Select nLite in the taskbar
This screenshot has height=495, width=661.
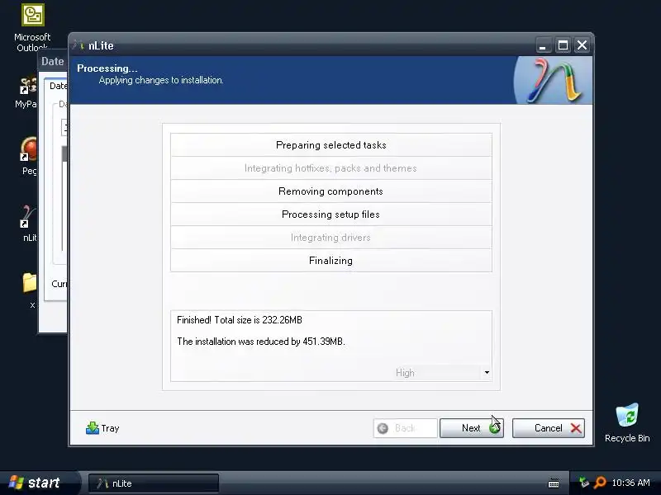[154, 483]
